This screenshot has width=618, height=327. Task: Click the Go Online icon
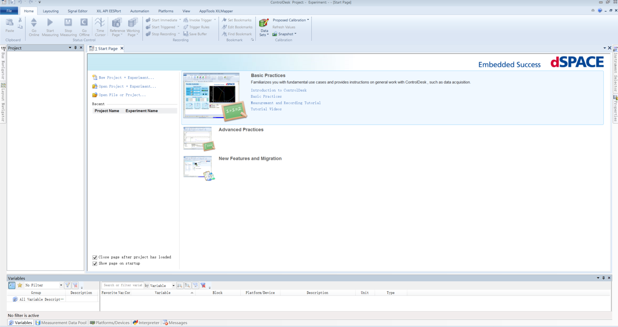click(x=34, y=23)
